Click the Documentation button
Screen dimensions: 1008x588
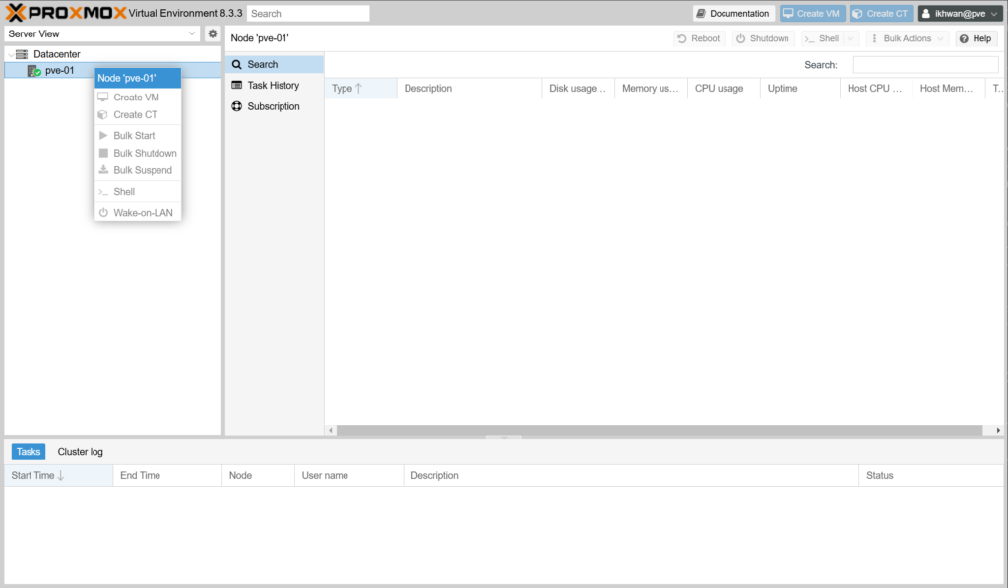(x=733, y=14)
